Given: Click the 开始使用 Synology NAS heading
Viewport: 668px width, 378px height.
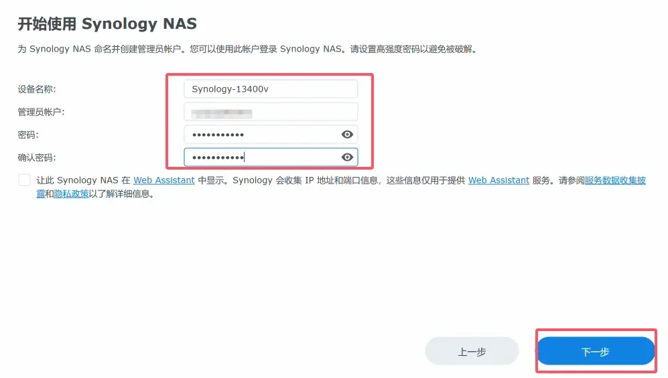Looking at the screenshot, I should (x=107, y=24).
